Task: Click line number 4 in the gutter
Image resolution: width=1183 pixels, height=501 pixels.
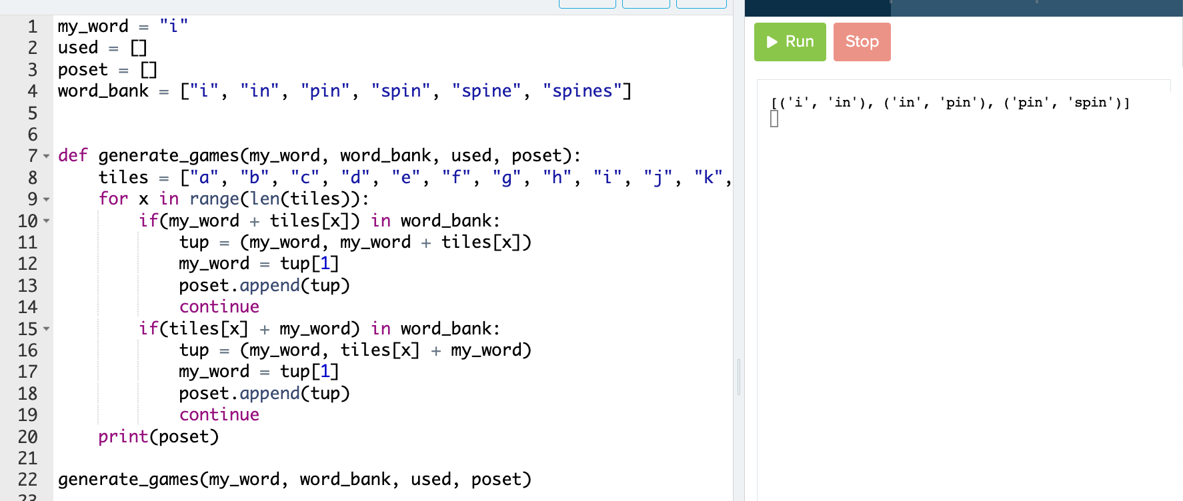Action: (x=32, y=91)
